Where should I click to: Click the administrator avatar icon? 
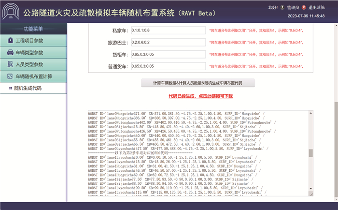point(282,8)
